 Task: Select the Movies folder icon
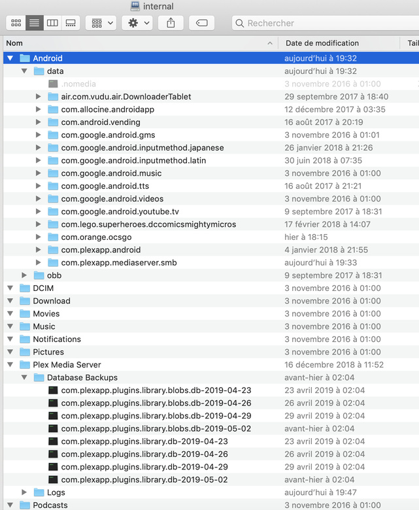(25, 314)
